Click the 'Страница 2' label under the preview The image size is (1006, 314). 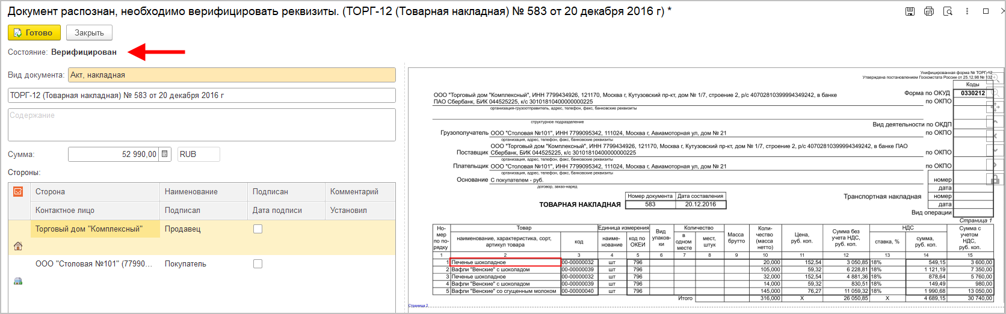click(418, 306)
